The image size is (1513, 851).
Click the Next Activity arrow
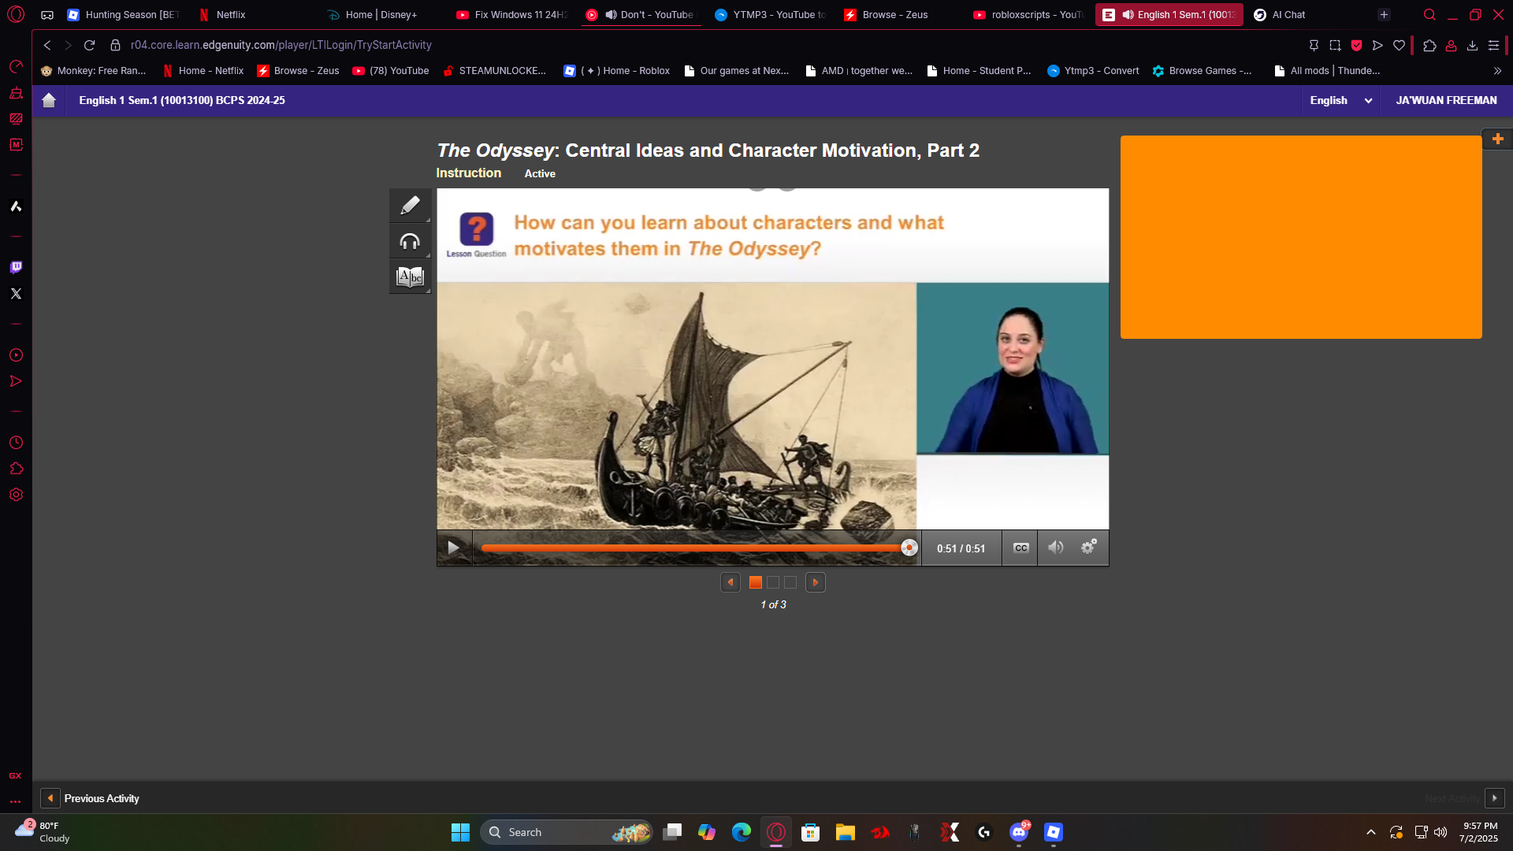tap(1494, 798)
